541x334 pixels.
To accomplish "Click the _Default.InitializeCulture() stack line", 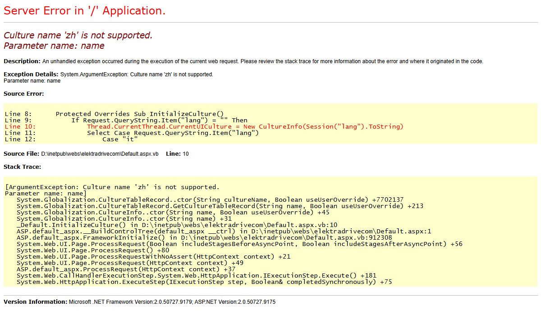I will click(x=177, y=225).
